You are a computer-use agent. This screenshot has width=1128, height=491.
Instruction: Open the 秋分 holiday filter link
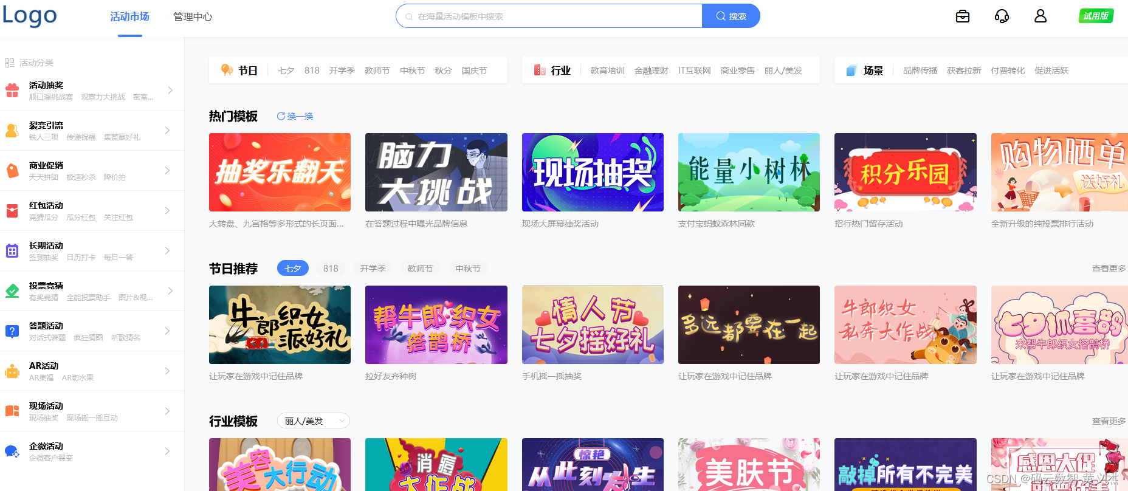444,70
